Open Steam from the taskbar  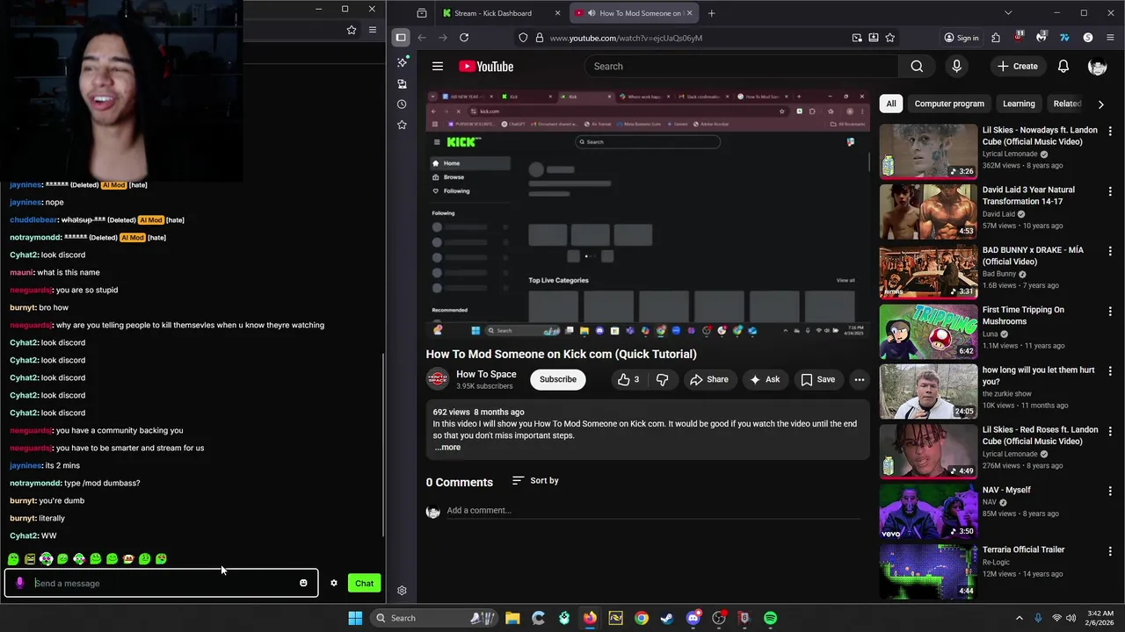pos(667,618)
